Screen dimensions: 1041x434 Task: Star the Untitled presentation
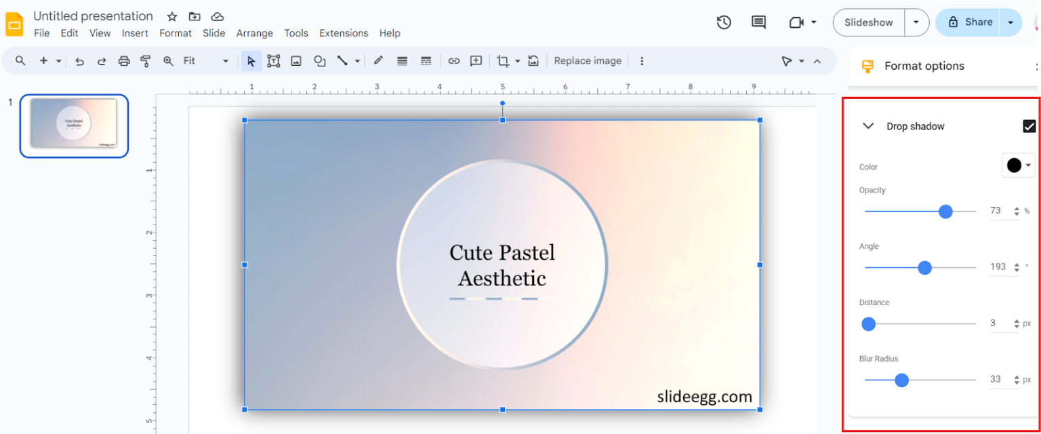171,16
